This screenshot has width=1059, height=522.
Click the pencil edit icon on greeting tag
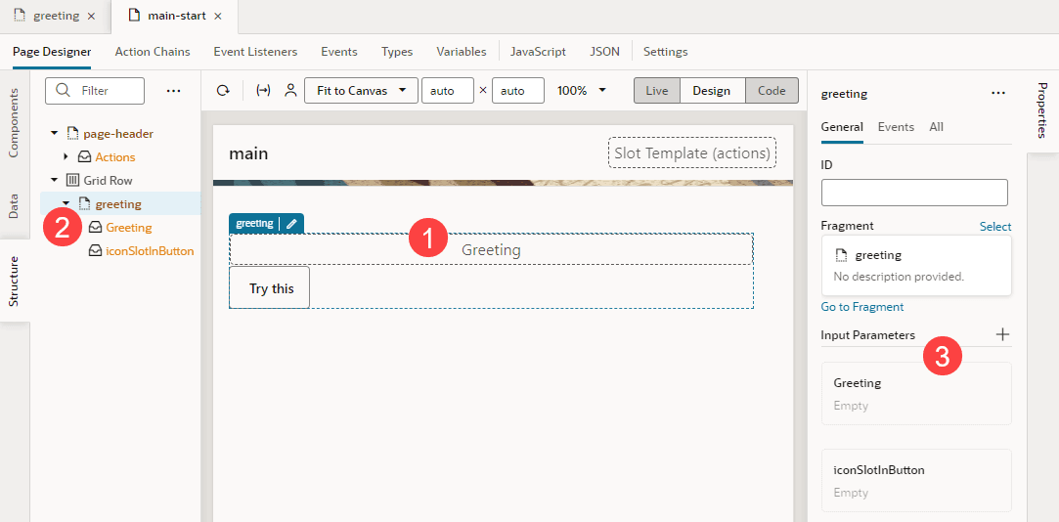click(291, 224)
